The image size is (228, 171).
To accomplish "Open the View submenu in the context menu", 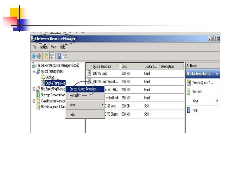I will click(85, 105).
